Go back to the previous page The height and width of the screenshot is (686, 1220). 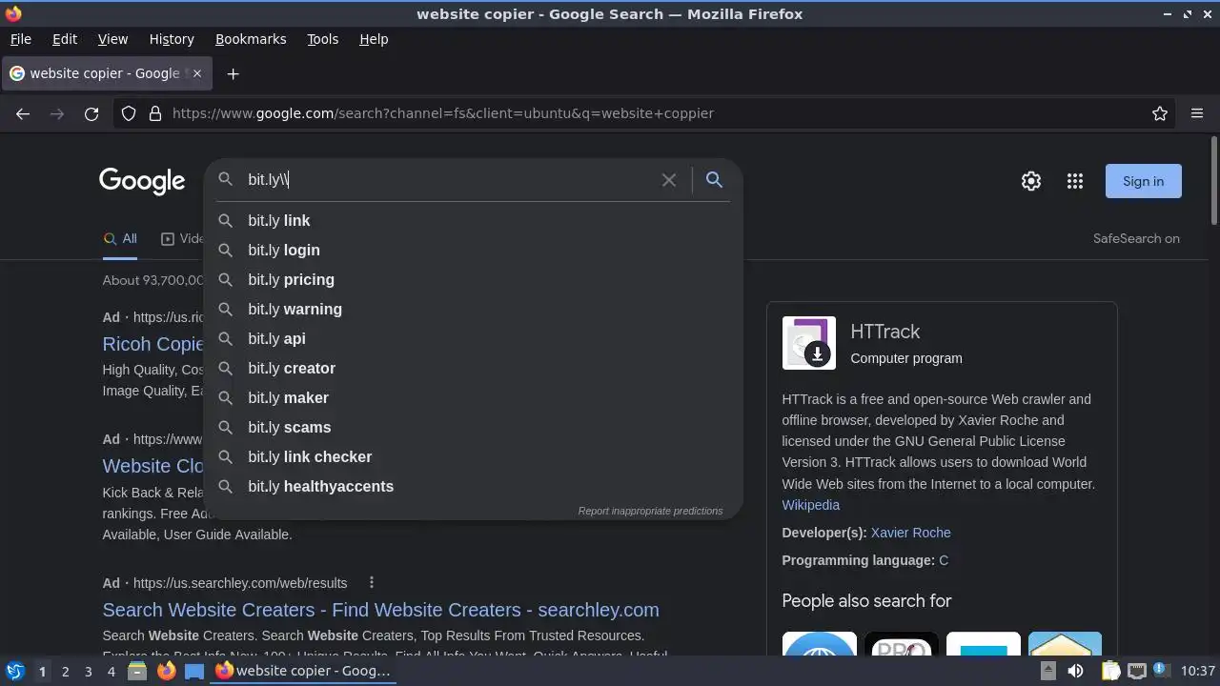pos(23,113)
